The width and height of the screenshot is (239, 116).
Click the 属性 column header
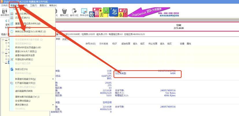point(189,43)
